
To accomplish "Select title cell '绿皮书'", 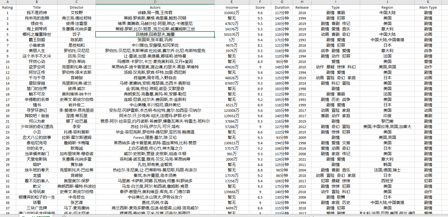I will pyautogui.click(x=37, y=24).
